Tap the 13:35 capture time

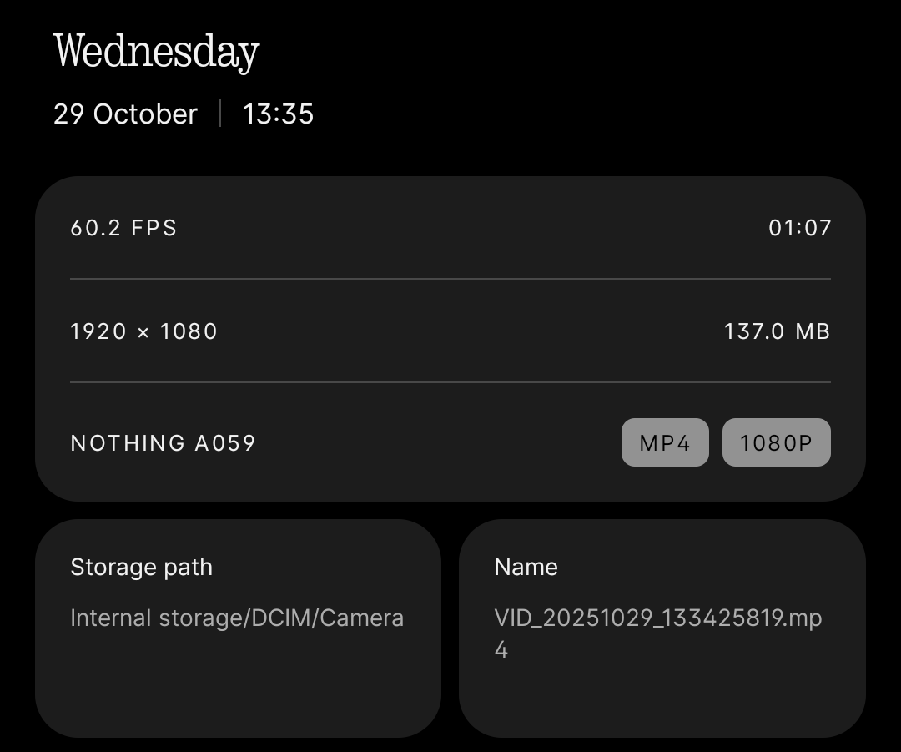278,114
